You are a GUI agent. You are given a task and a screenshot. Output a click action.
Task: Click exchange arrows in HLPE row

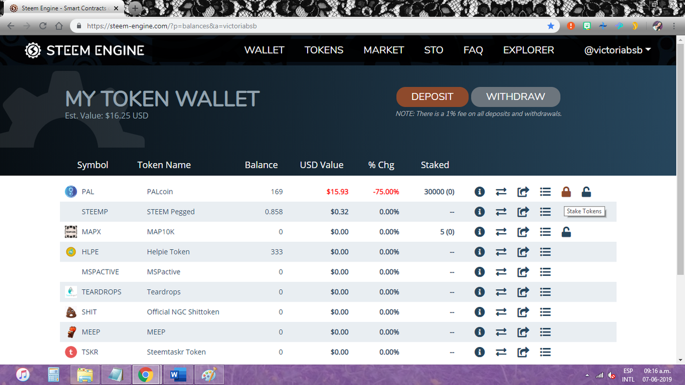coord(501,252)
